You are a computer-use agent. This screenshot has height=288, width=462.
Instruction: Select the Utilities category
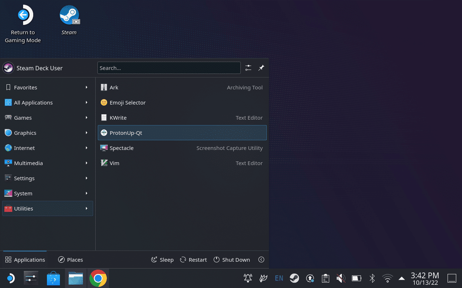(47, 209)
